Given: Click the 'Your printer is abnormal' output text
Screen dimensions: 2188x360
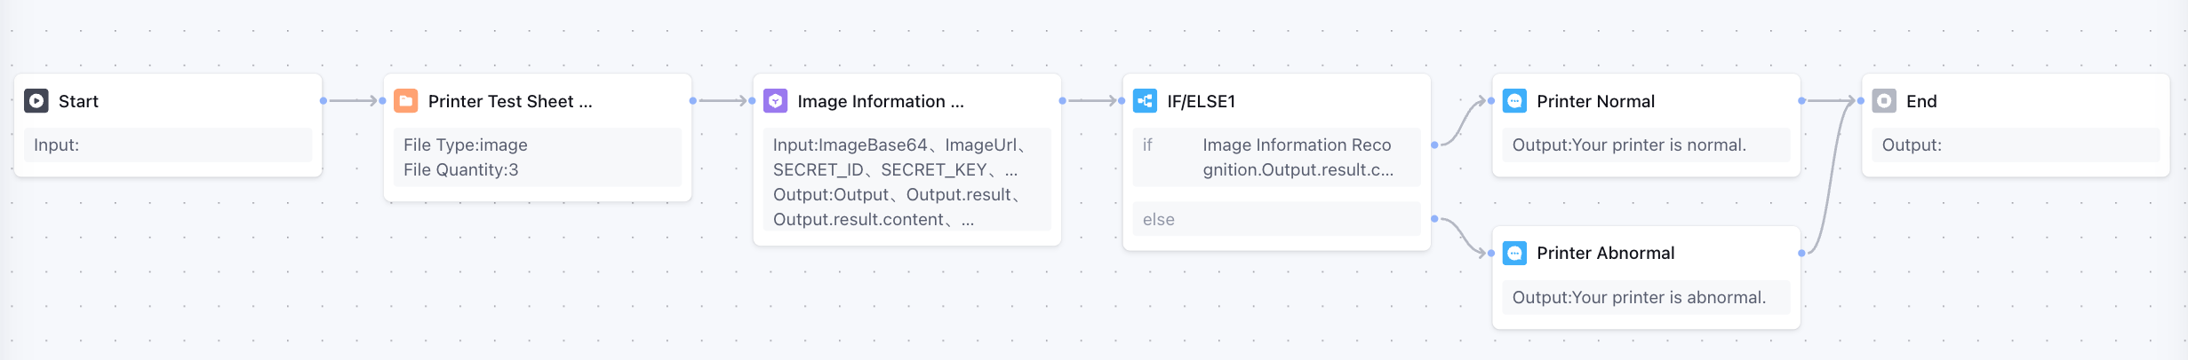Looking at the screenshot, I should (x=1639, y=297).
